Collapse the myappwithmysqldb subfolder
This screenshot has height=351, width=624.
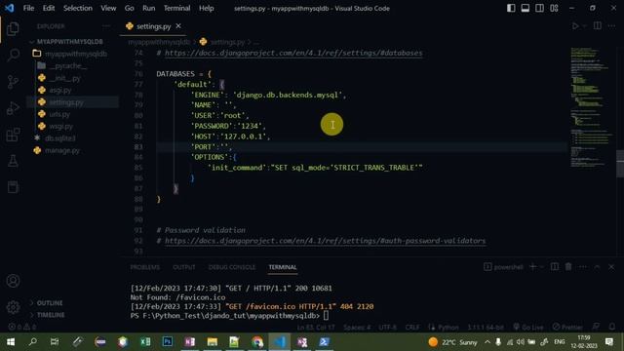click(x=76, y=54)
